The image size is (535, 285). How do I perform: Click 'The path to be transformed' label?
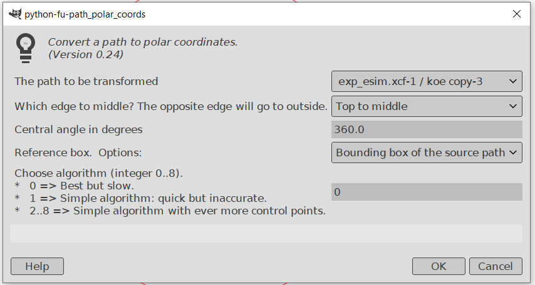86,81
